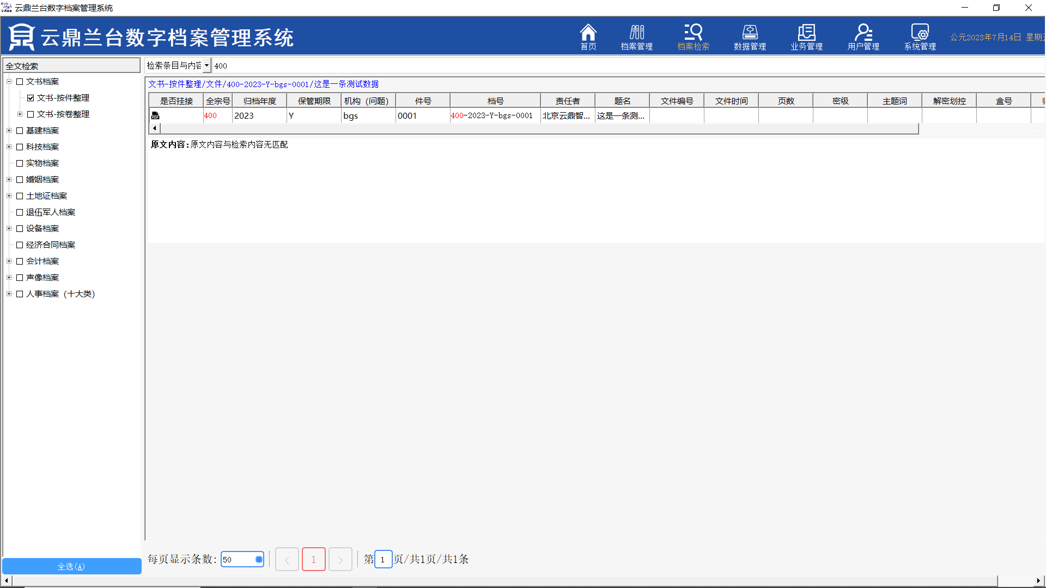Click the PDF attachment icon in result row

pyautogui.click(x=155, y=115)
